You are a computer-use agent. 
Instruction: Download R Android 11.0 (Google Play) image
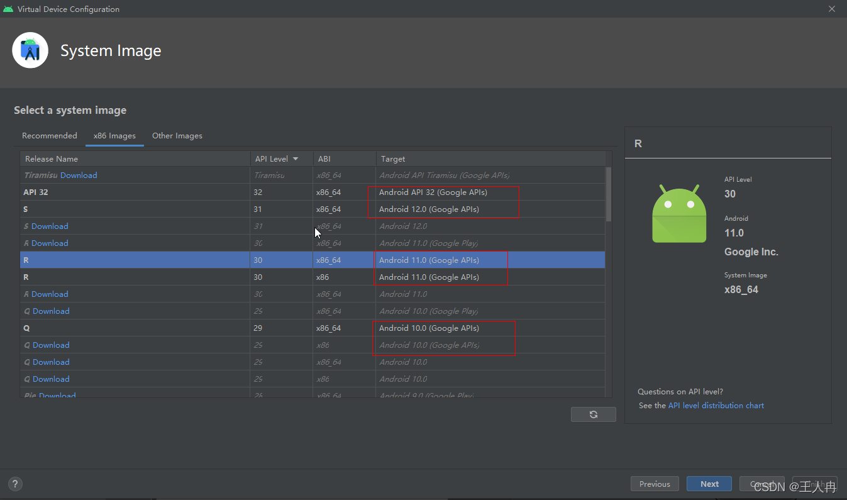tap(50, 243)
